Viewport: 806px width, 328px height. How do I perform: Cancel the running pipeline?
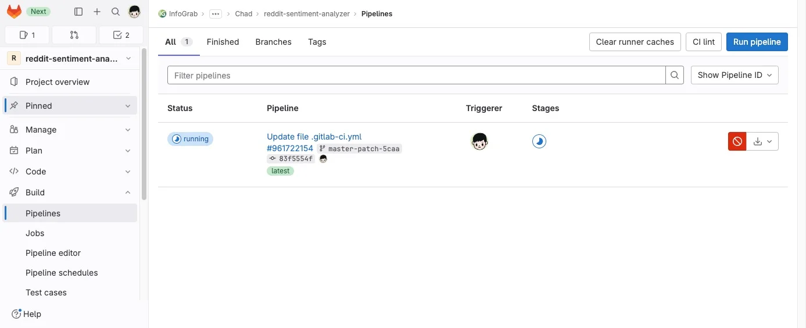[x=737, y=141]
